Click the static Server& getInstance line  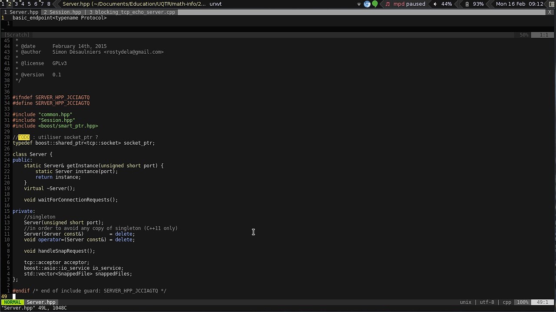[93, 166]
